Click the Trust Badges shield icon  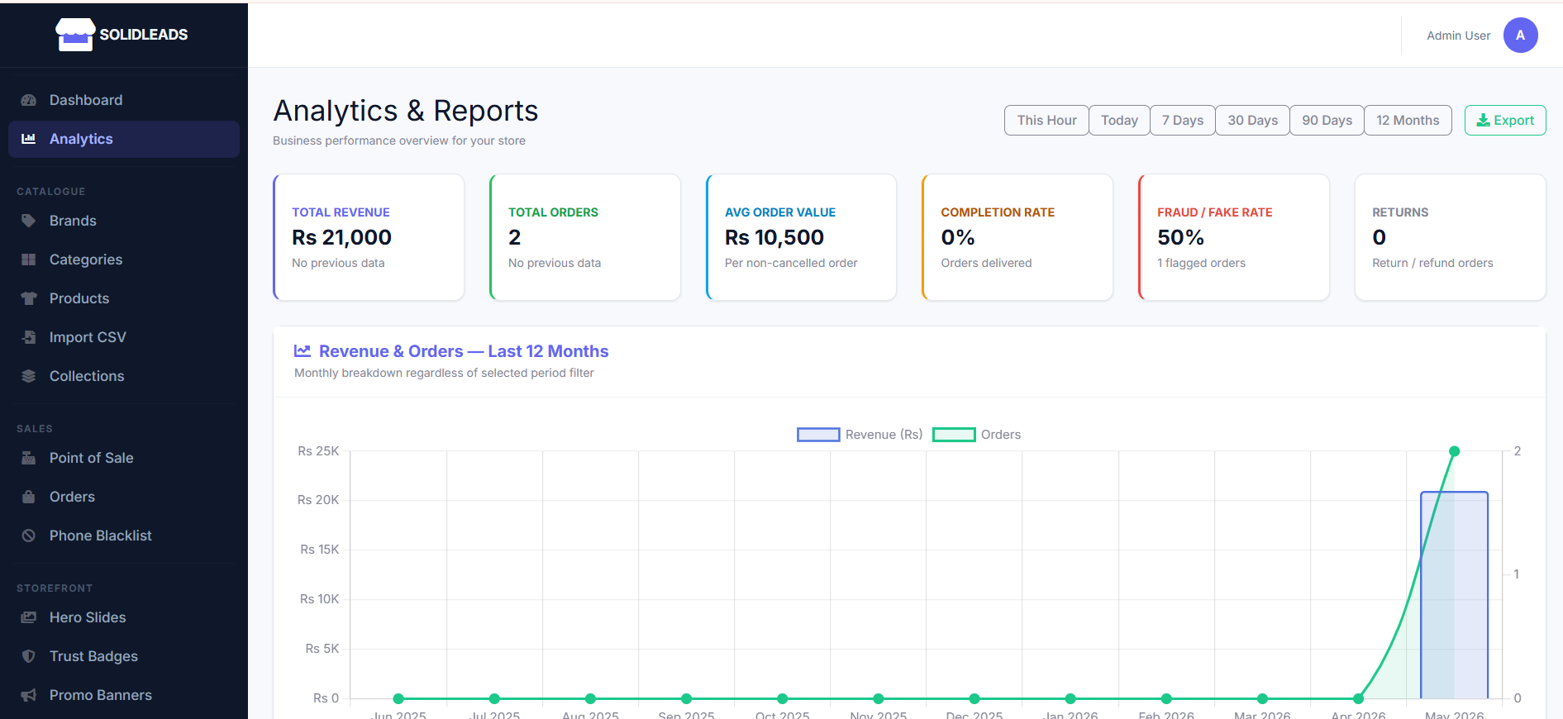click(x=29, y=656)
